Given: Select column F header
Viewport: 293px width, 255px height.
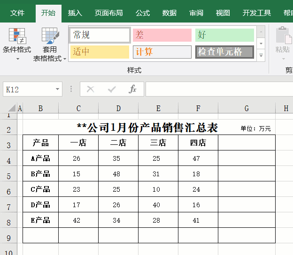Looking at the screenshot, I should pyautogui.click(x=198, y=108).
